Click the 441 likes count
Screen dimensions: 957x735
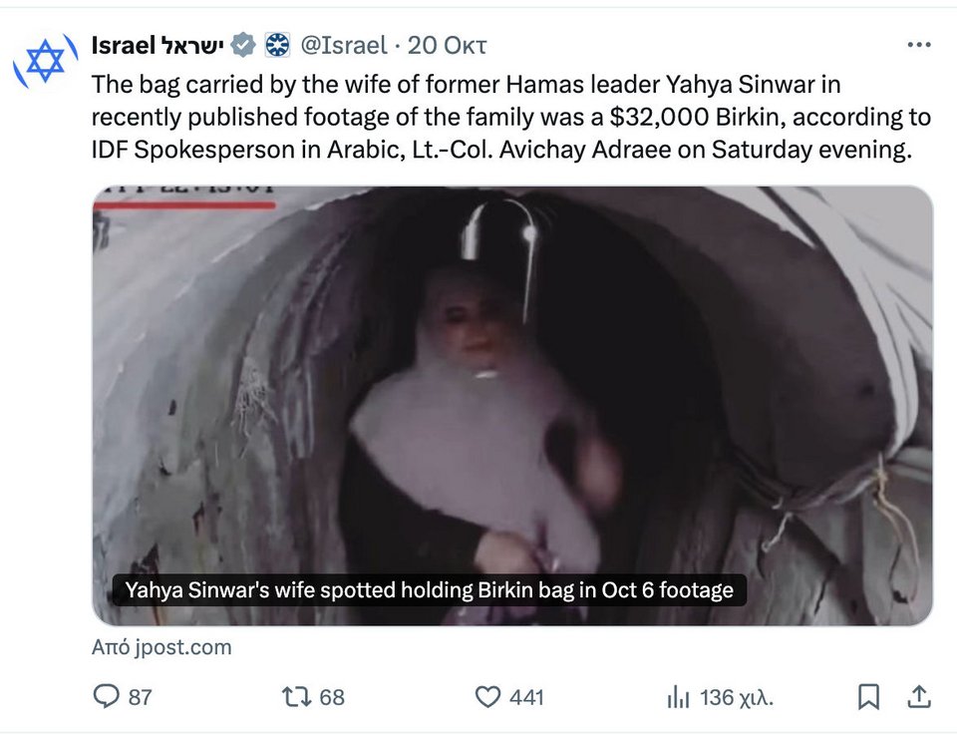coord(526,697)
